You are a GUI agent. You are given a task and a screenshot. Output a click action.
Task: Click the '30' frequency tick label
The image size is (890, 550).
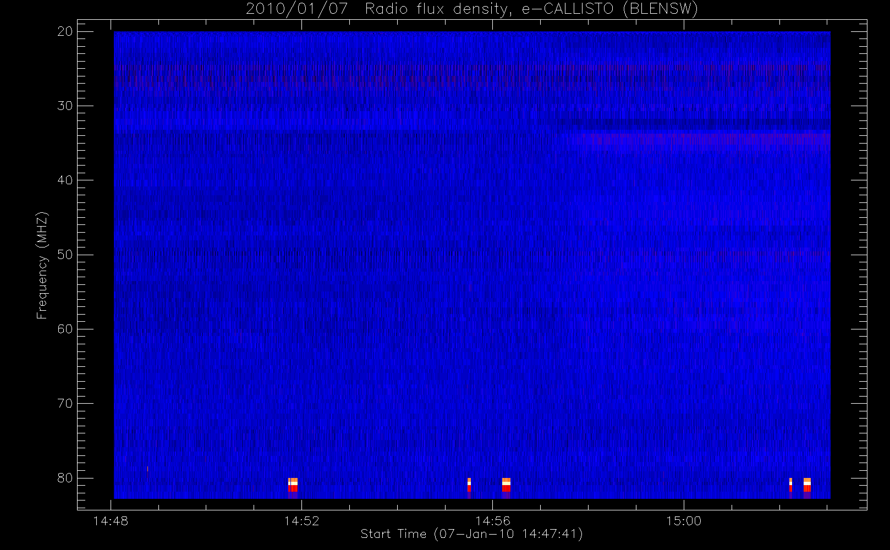coord(65,106)
